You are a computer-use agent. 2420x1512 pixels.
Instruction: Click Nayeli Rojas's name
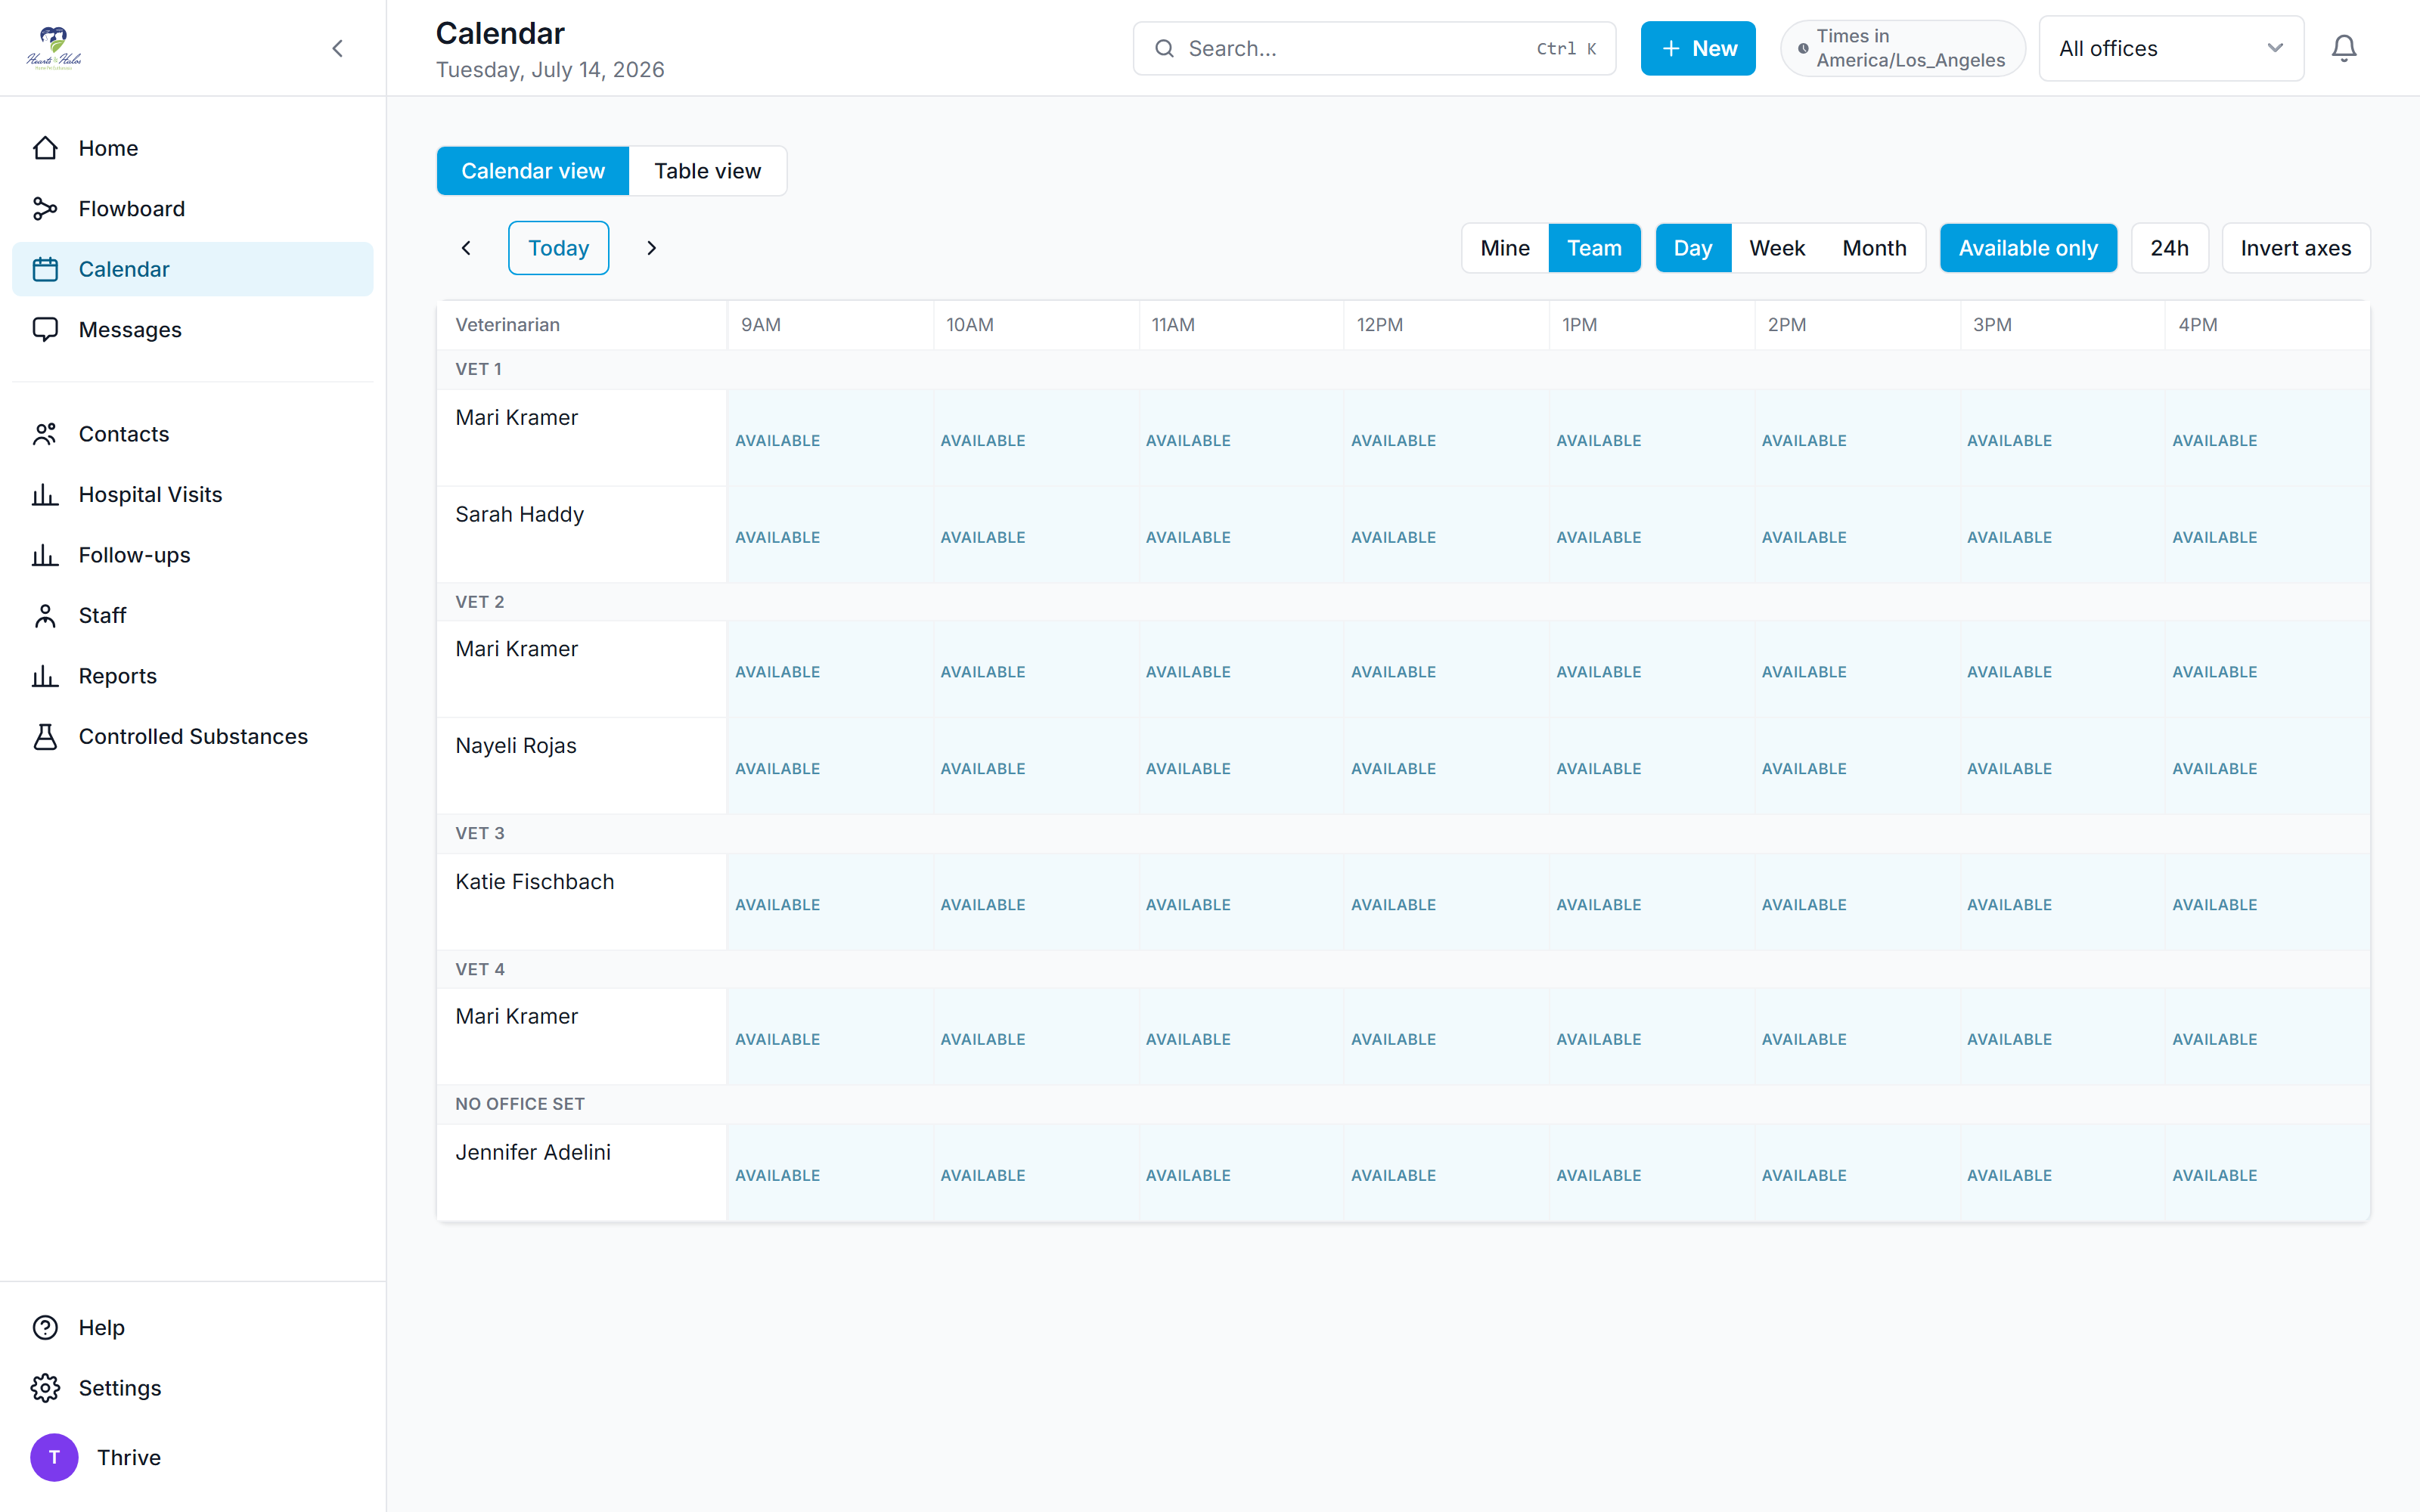pyautogui.click(x=516, y=745)
